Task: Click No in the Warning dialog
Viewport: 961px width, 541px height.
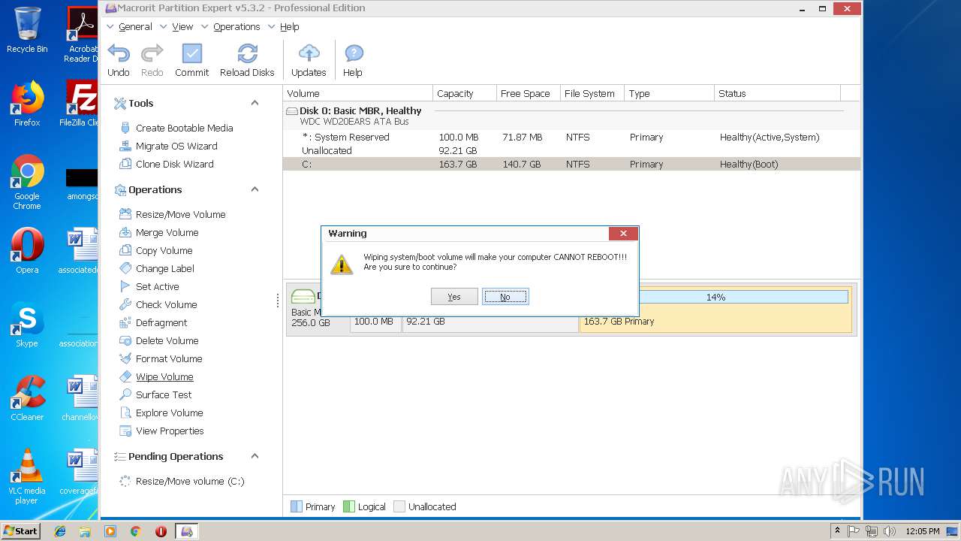Action: (x=505, y=297)
